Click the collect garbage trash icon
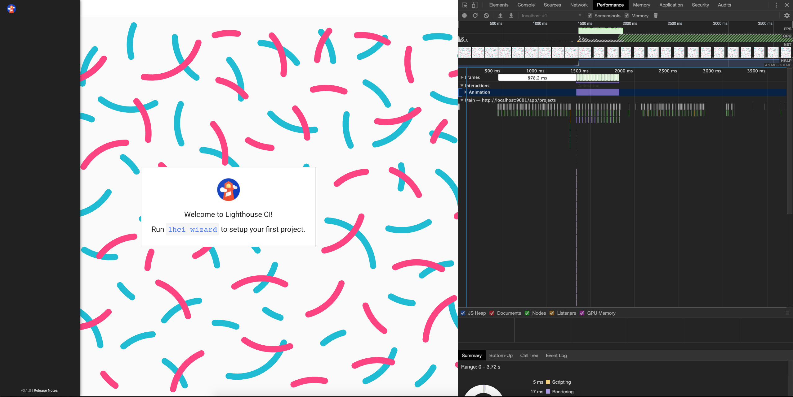793x397 pixels. click(x=656, y=15)
